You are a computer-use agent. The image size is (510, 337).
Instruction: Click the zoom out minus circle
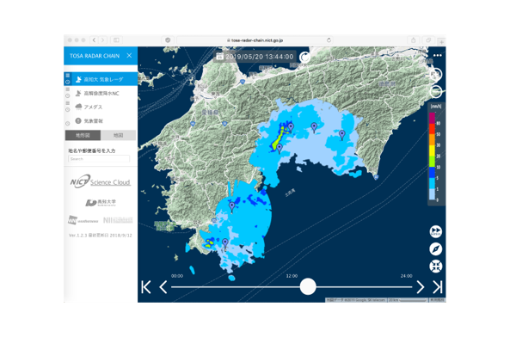pos(436,91)
